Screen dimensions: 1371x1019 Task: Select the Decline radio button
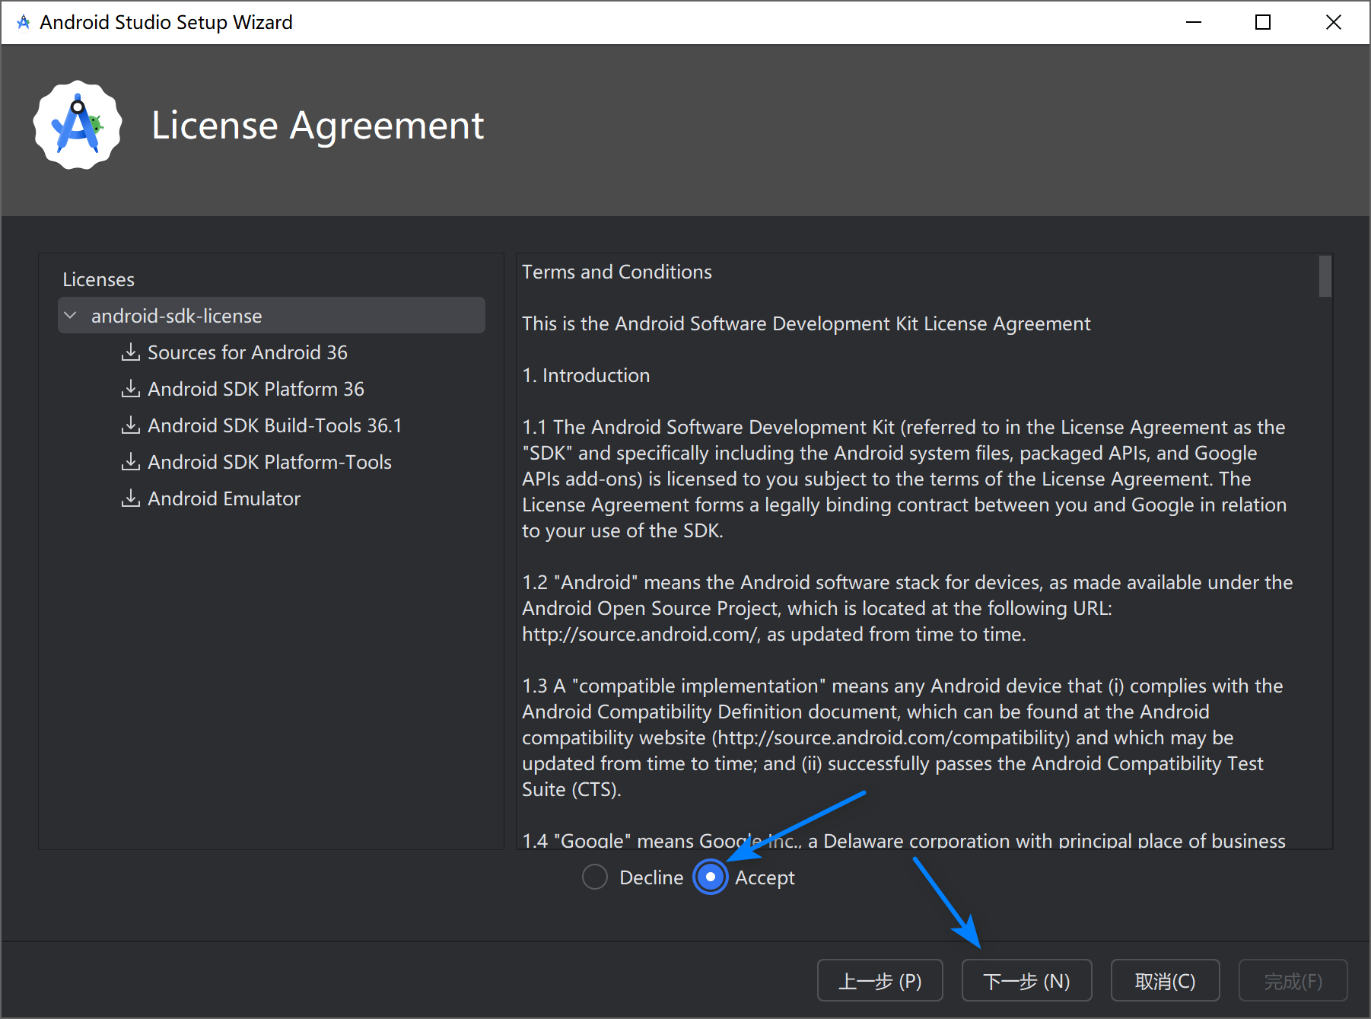[595, 877]
